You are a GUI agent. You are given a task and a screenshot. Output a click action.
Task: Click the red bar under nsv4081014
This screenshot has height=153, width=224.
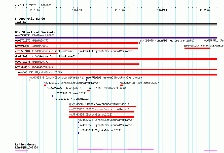pyautogui.click(x=197, y=48)
